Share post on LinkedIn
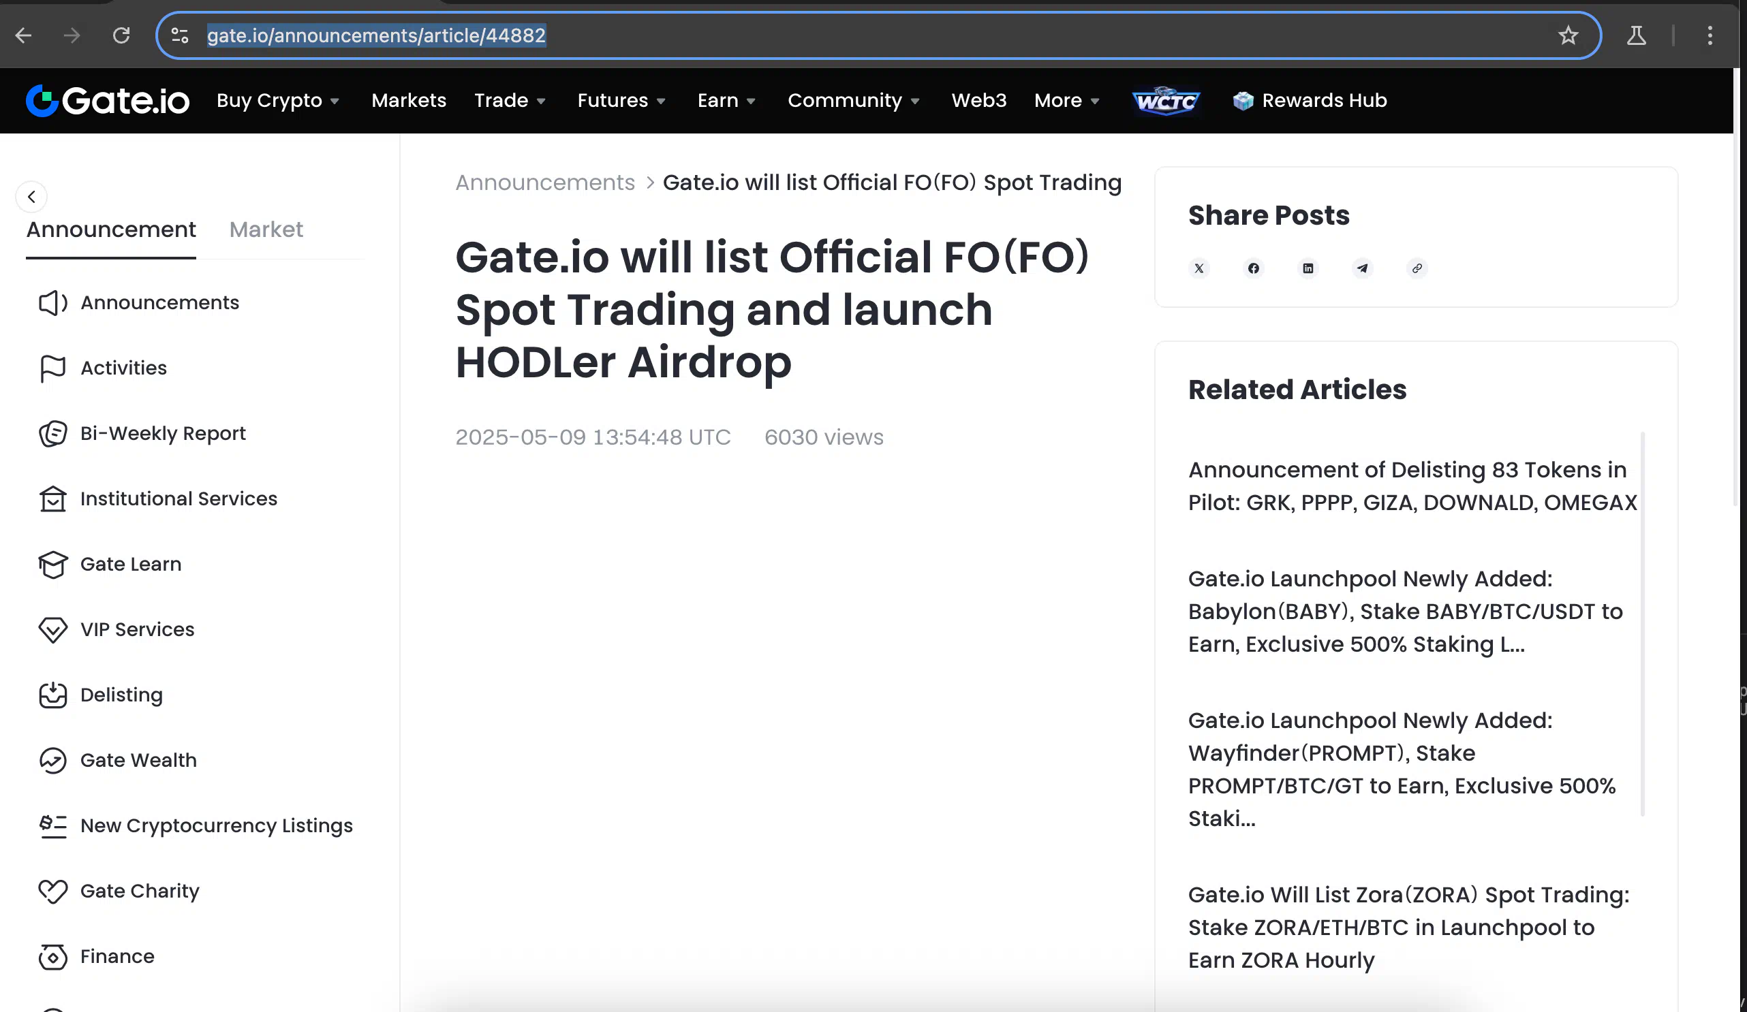Screen dimensions: 1747x1012 coord(1308,268)
